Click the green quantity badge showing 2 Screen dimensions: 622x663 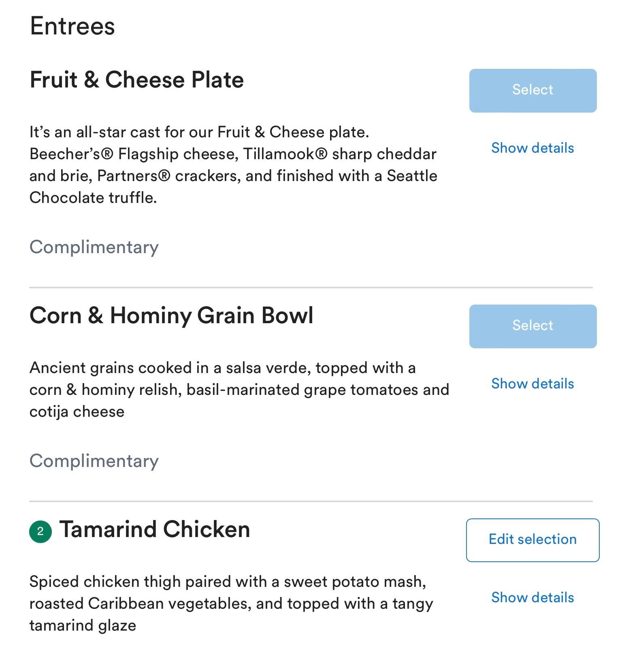(40, 531)
